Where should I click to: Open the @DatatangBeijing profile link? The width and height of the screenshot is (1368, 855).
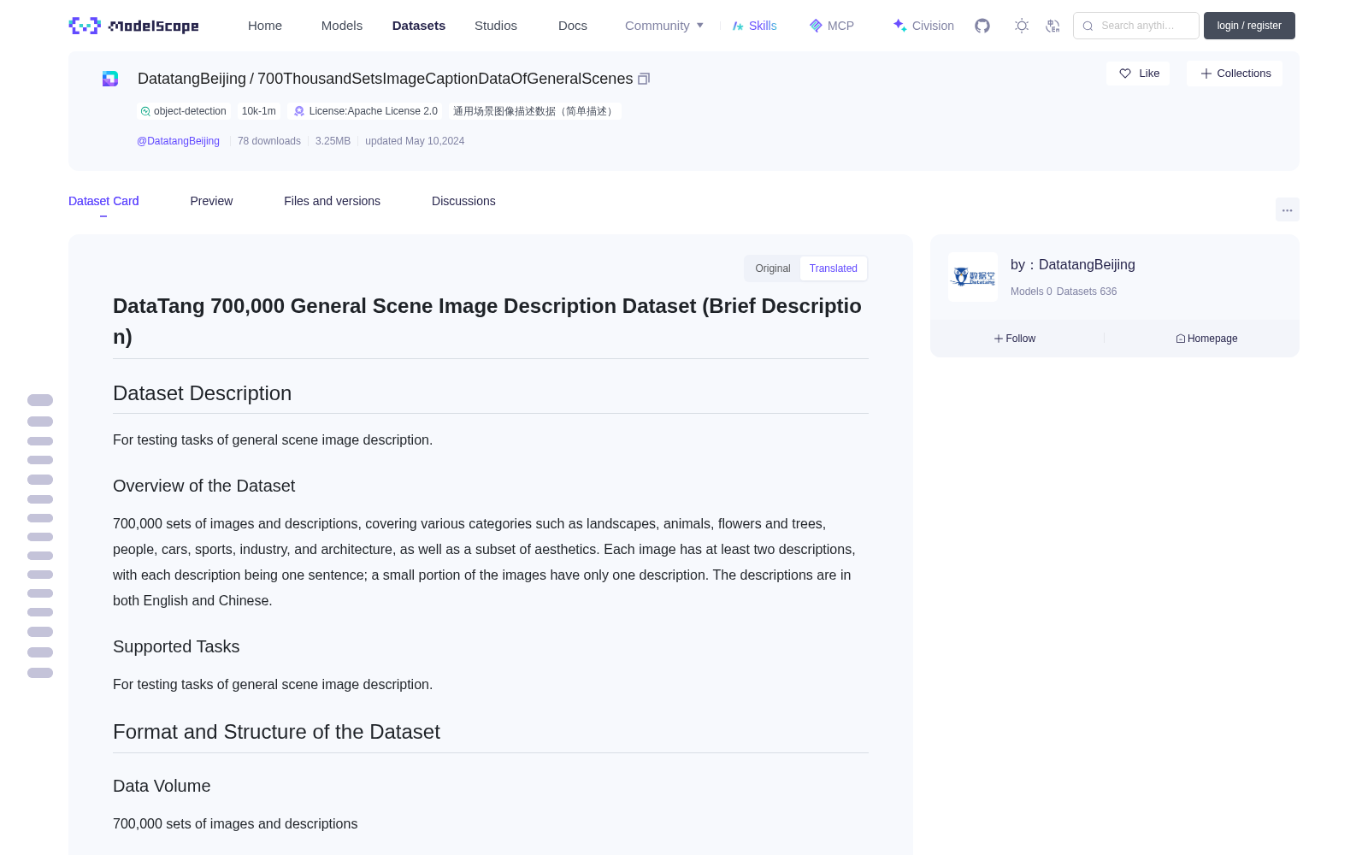178,141
